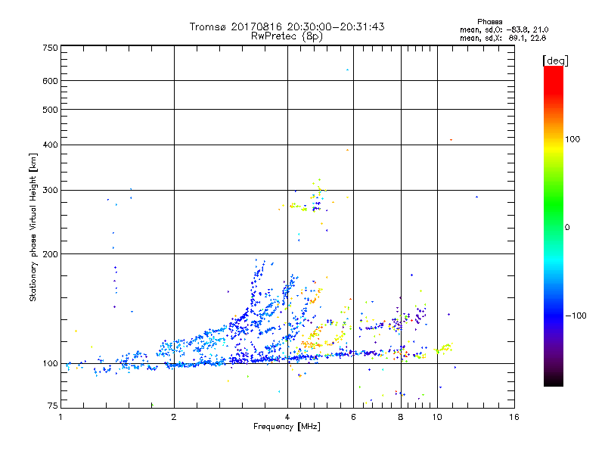Click the 'Phases' header text
The height and width of the screenshot is (454, 605).
(x=489, y=22)
